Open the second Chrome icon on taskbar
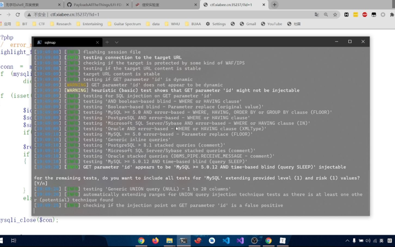Screen dimensions: 395x247 tap(268, 240)
